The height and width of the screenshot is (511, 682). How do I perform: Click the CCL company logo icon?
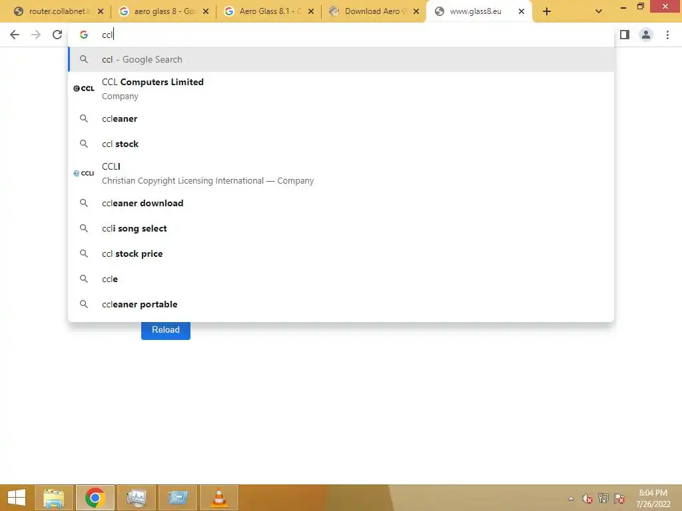(x=83, y=88)
